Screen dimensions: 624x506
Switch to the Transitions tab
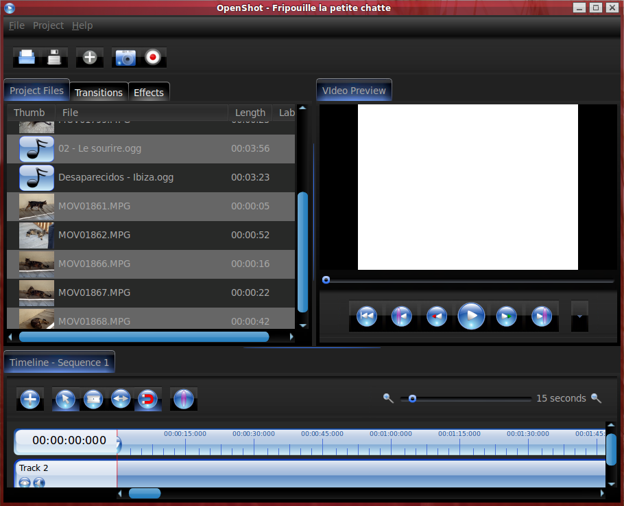99,93
